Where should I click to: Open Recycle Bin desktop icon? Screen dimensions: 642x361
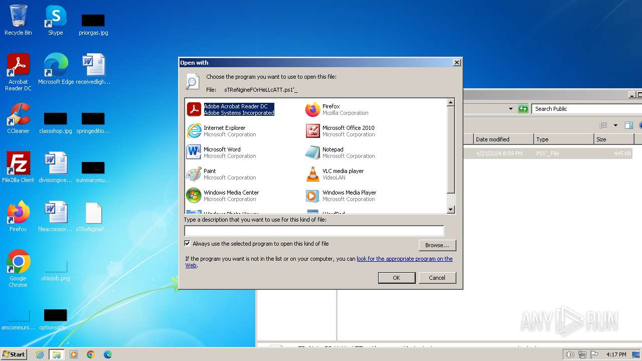18,20
